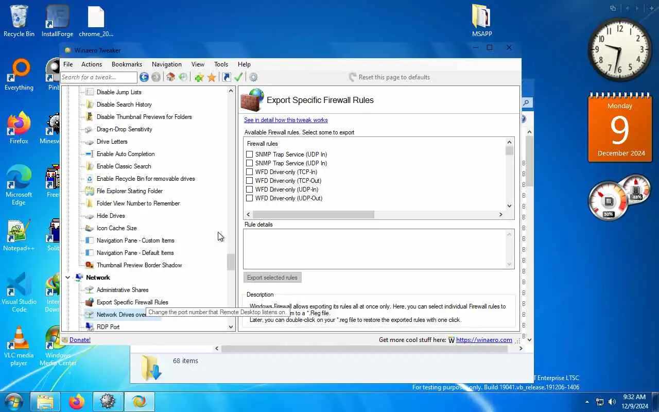Click inside the Rule details text box
Screen dimensions: 659x412
point(379,249)
